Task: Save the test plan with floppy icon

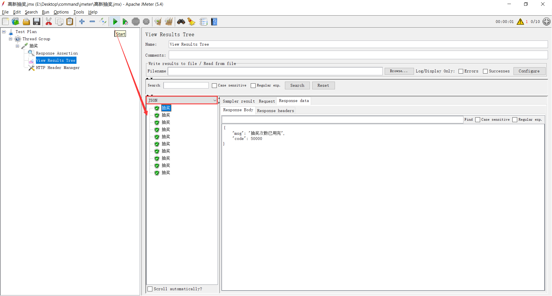Action: pos(37,22)
